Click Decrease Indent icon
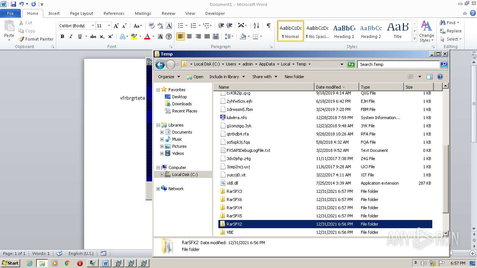Screen dimensions: 477x268 pos(221,26)
